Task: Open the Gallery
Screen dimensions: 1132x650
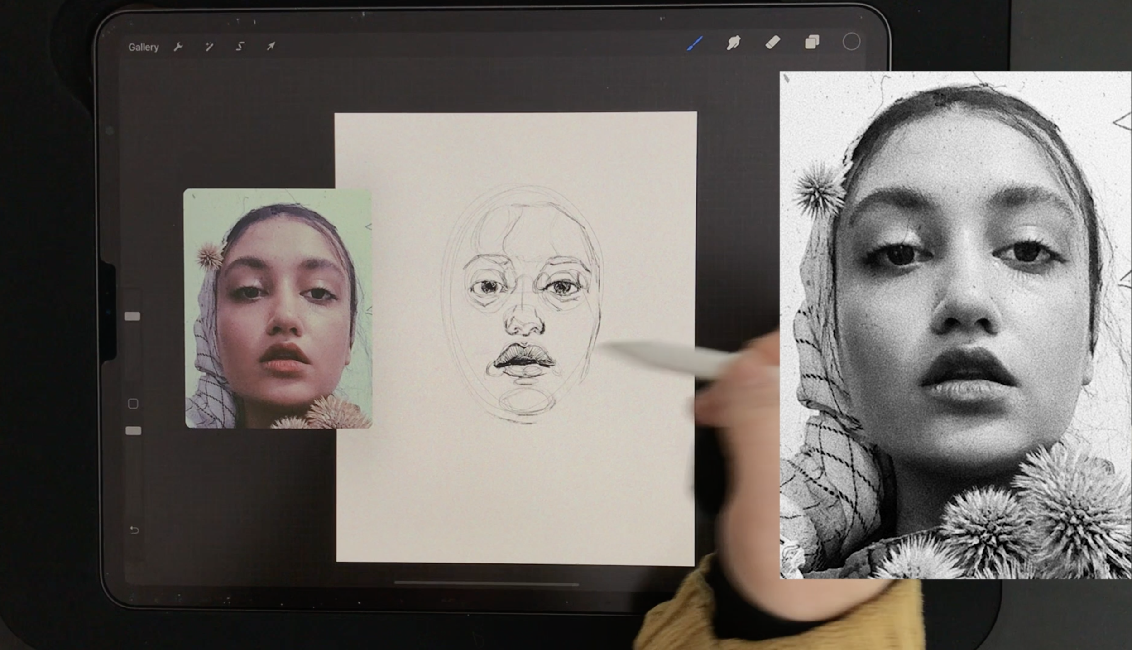Action: click(143, 47)
